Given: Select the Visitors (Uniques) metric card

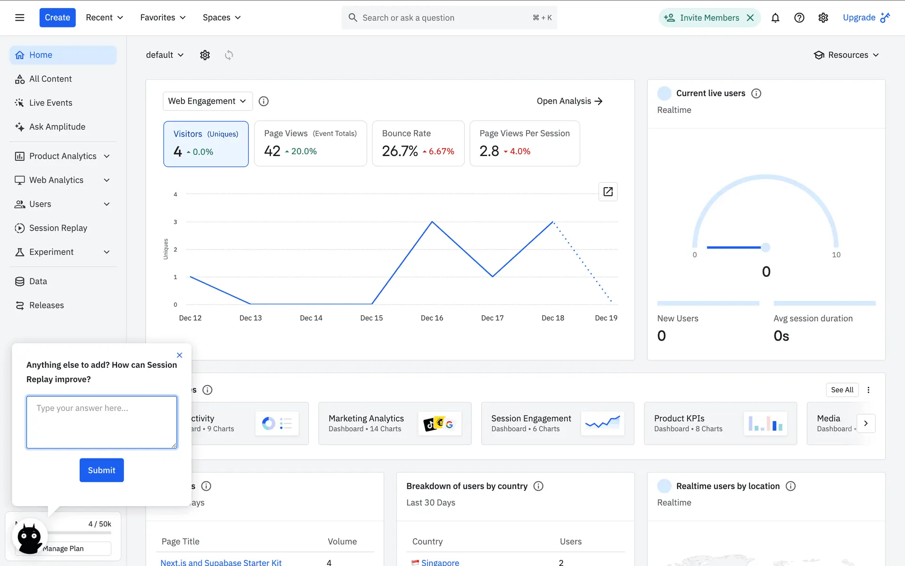Looking at the screenshot, I should click(206, 144).
